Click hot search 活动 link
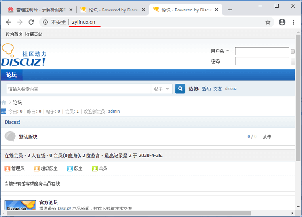 click(206, 89)
